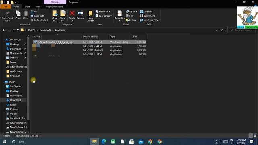The width and height of the screenshot is (258, 145).
Task: Sort by Date modified column
Action: tap(96, 37)
